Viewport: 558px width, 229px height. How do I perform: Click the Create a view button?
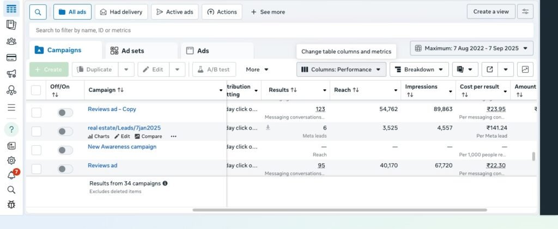(x=490, y=12)
